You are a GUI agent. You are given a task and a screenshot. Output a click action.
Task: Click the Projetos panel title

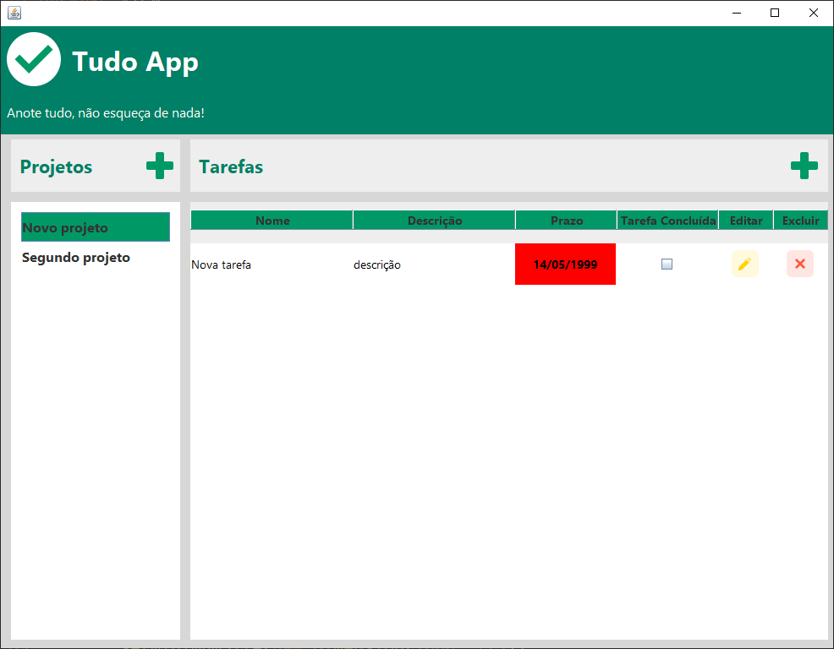pyautogui.click(x=56, y=166)
